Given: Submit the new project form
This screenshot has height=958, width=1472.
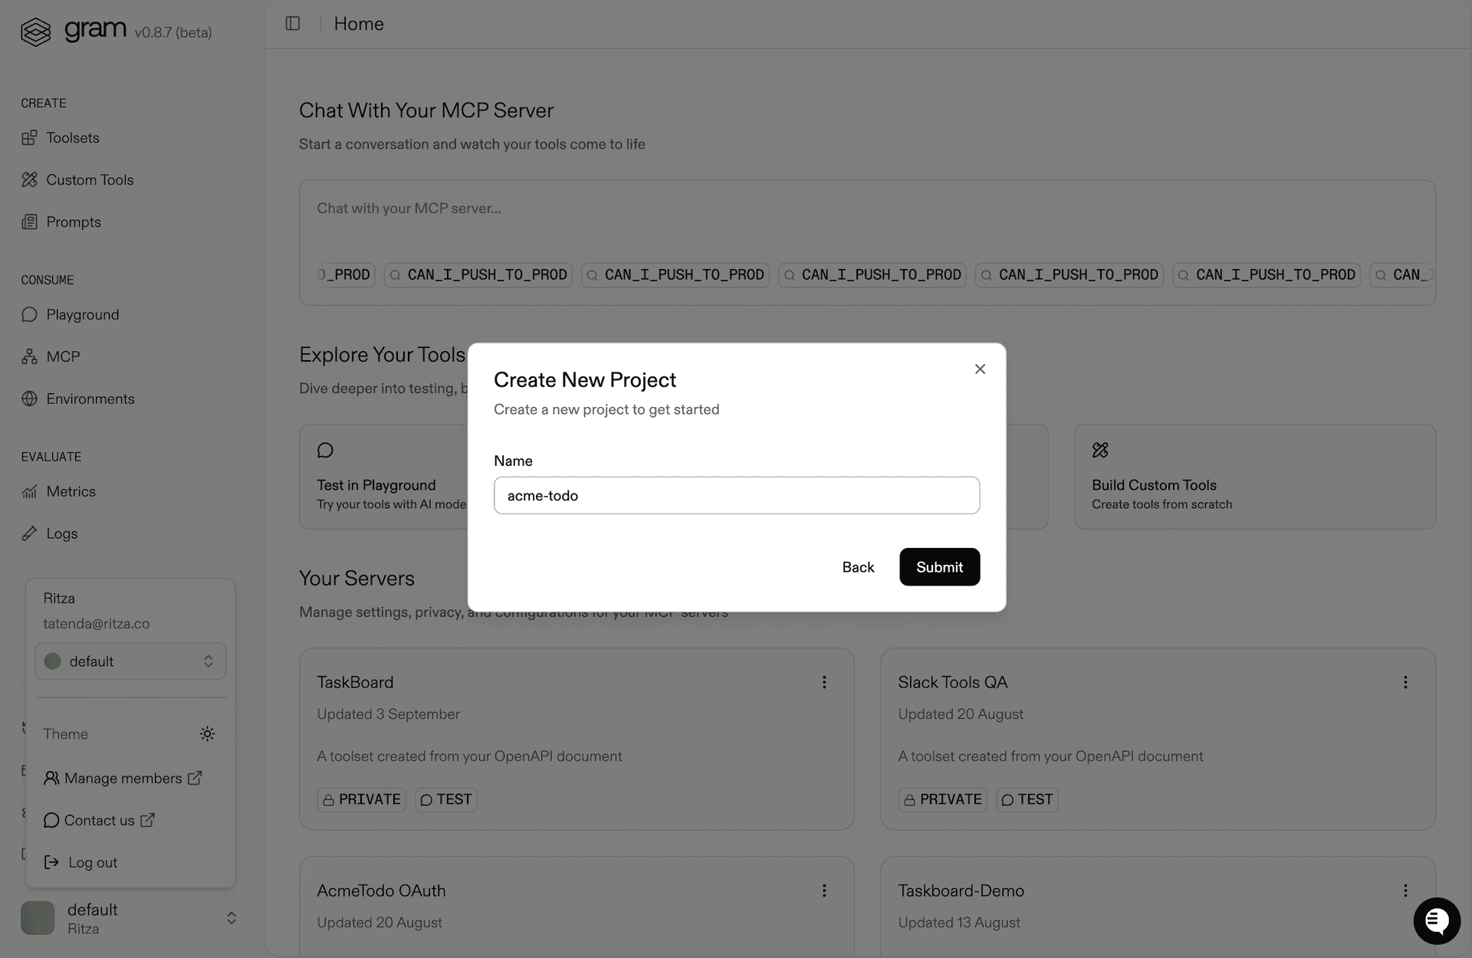Looking at the screenshot, I should click(x=939, y=567).
